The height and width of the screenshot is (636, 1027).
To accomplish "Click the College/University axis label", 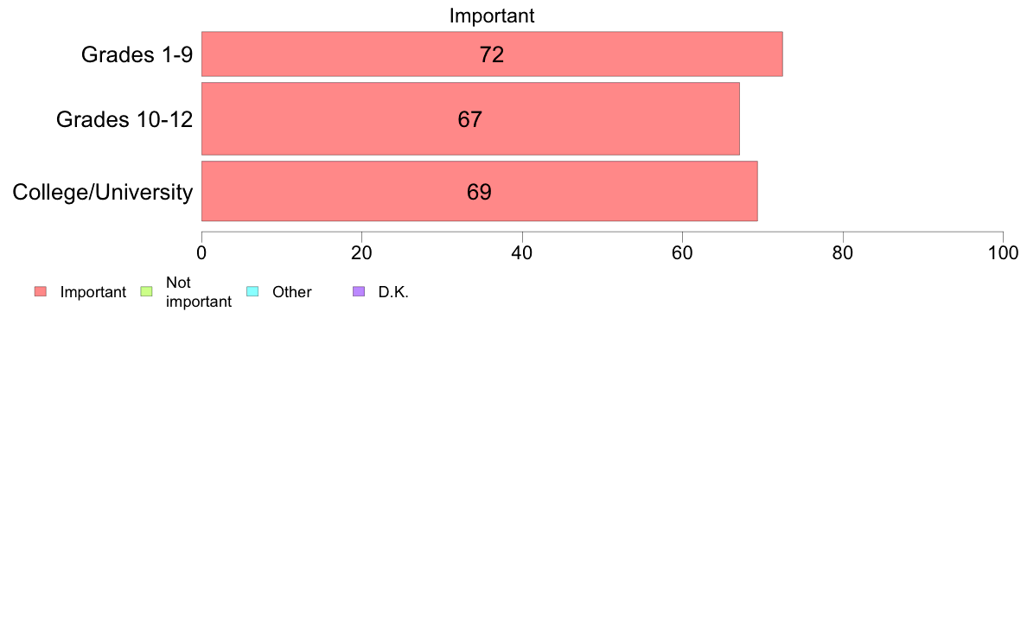I will point(103,192).
